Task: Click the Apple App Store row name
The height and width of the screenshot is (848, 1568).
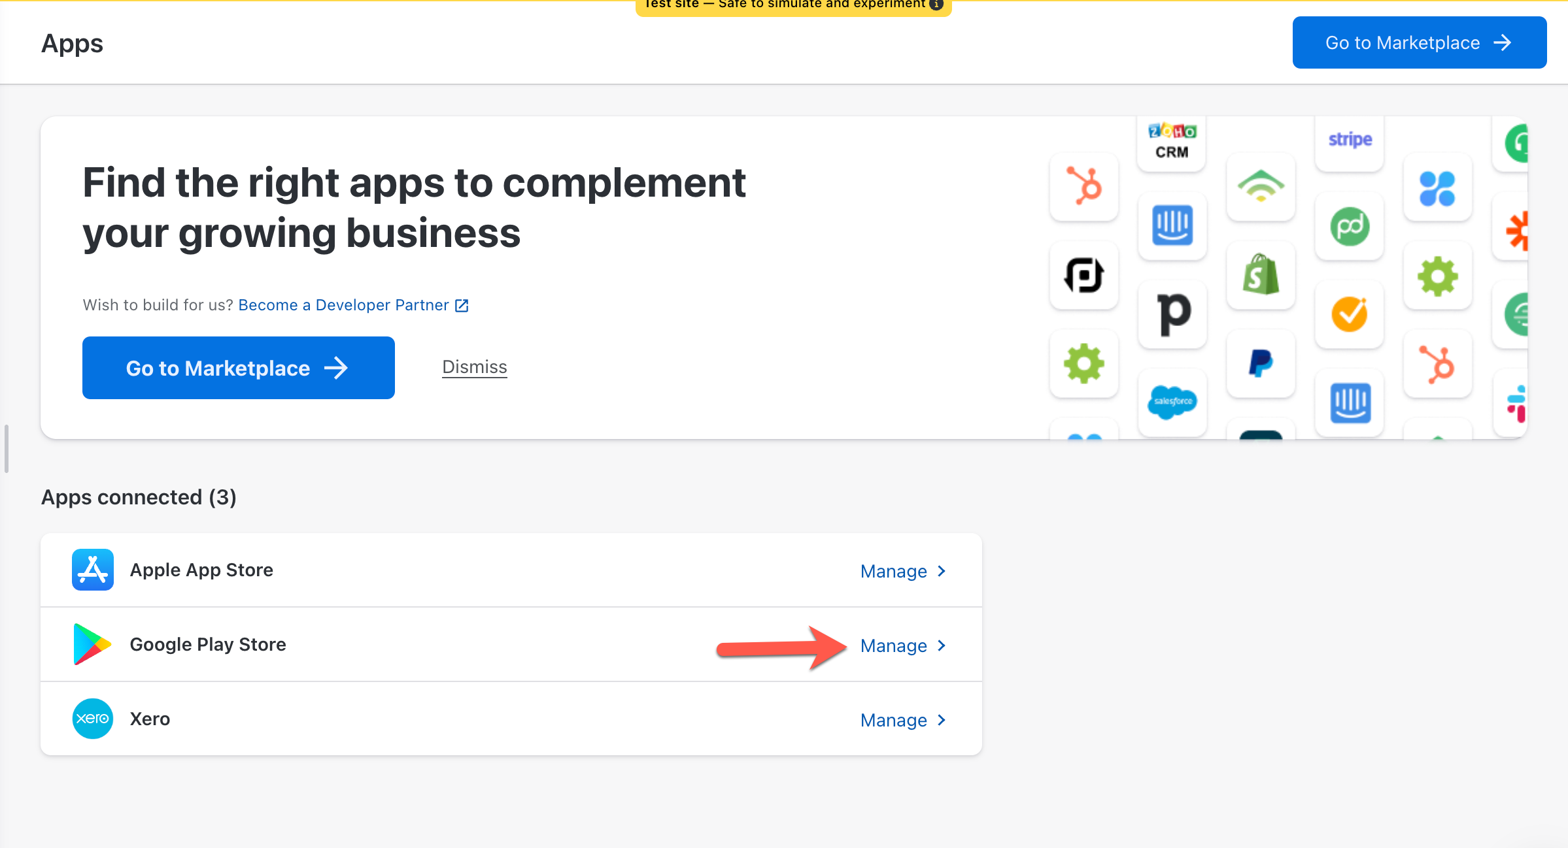Action: click(201, 570)
